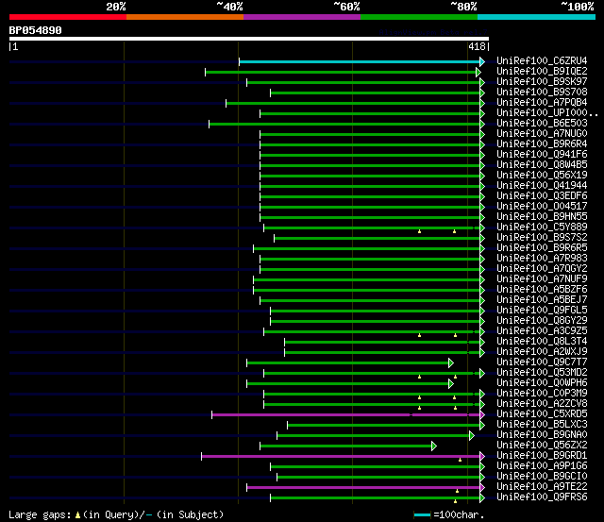Select the UniRef100_C5Y889 label

(542, 227)
